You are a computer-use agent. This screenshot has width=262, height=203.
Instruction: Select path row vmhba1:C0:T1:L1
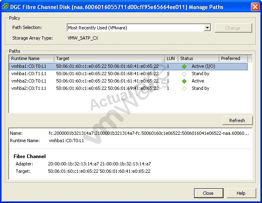click(128, 74)
